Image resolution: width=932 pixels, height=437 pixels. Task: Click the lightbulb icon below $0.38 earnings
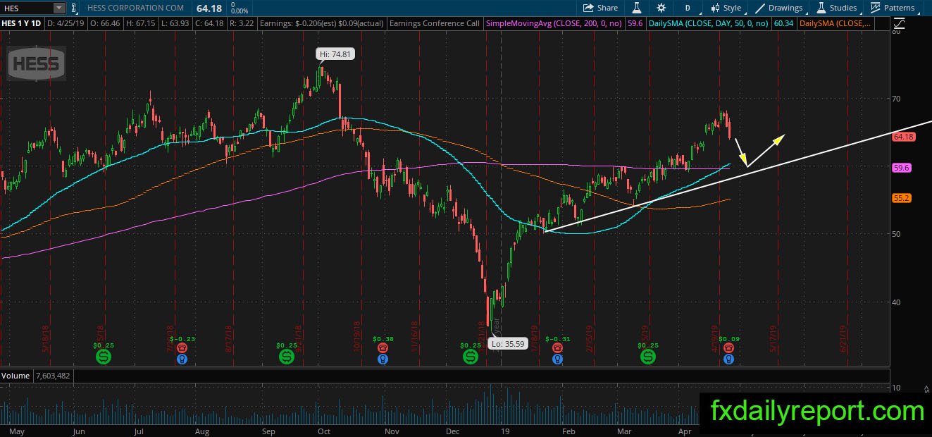point(383,359)
